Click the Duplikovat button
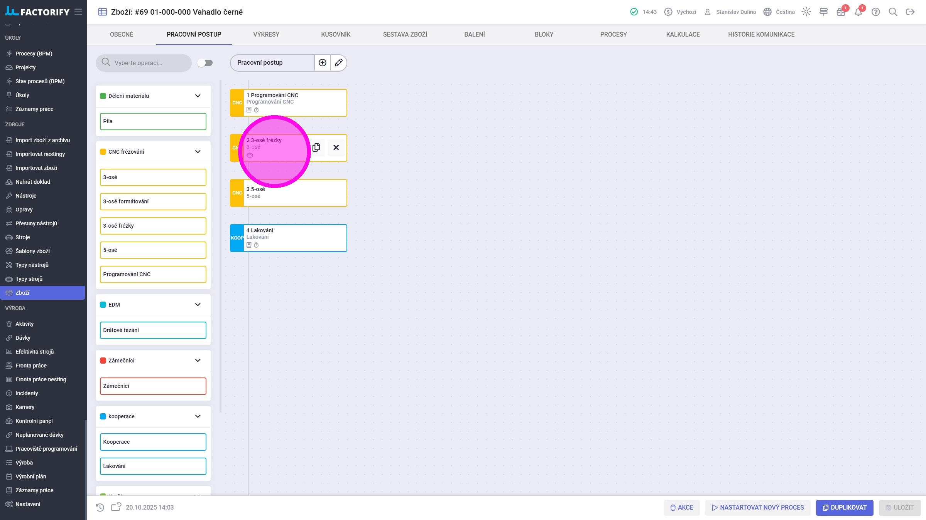 pos(844,507)
